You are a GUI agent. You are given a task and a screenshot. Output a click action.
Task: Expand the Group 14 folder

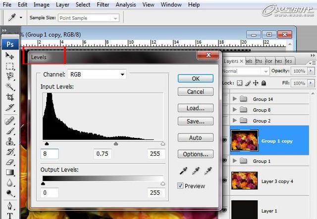click(x=235, y=99)
